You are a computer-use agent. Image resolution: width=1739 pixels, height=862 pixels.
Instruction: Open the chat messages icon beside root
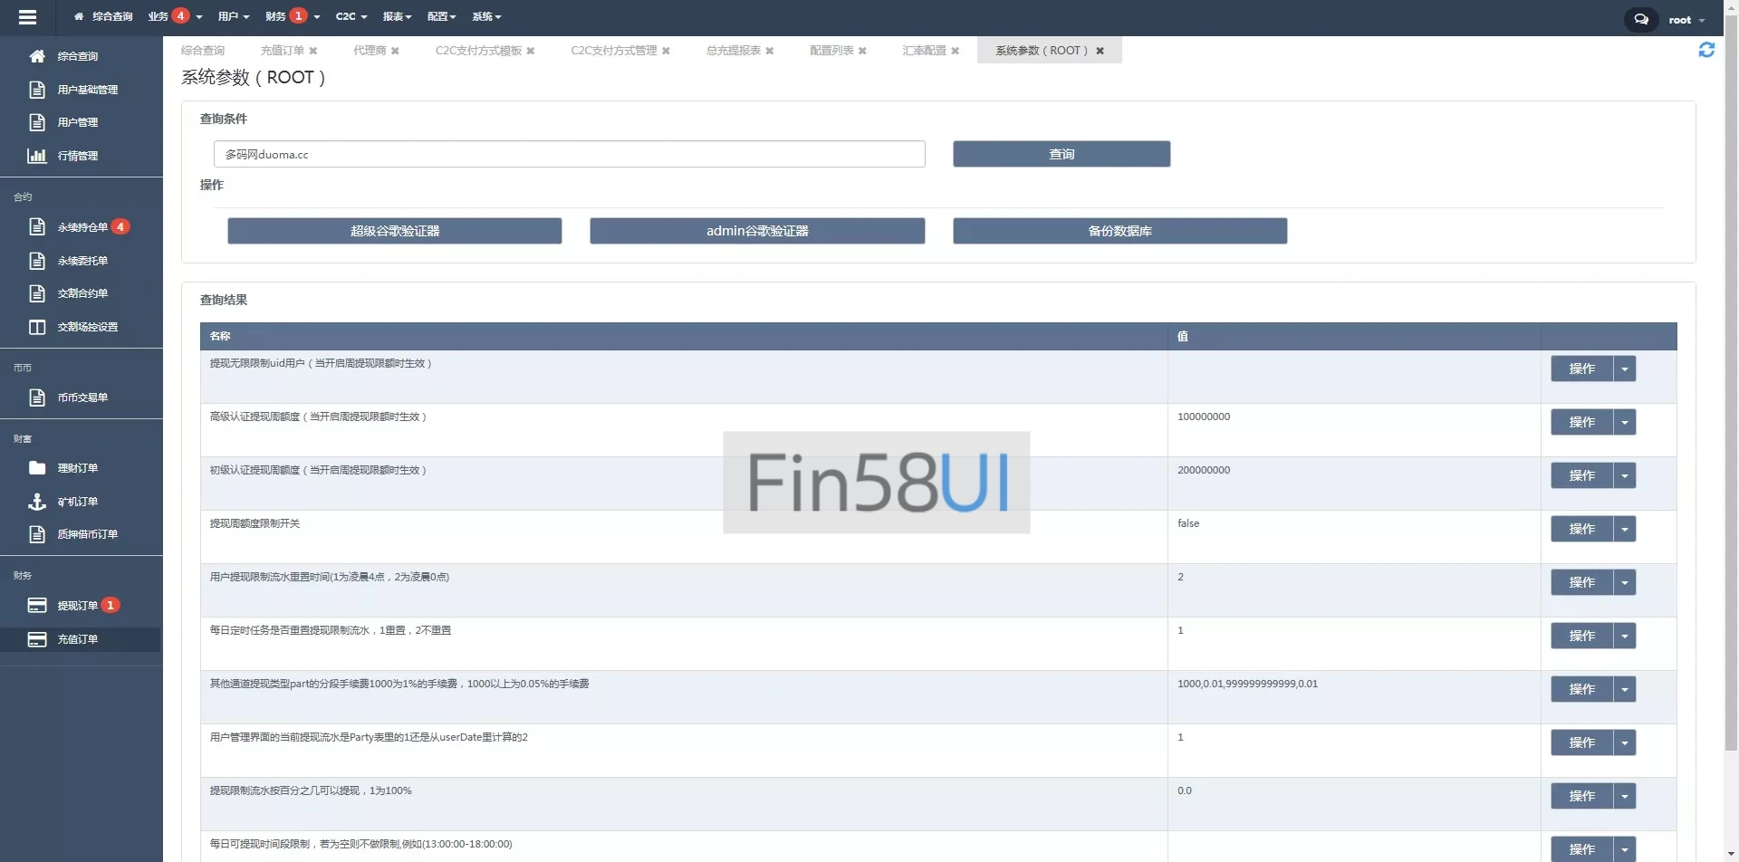(1640, 19)
